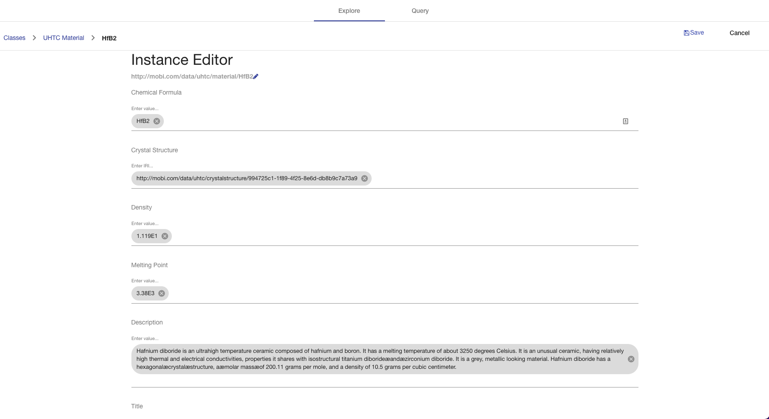Remove the HfB2 chemical formula value chip
Image resolution: width=769 pixels, height=419 pixels.
(156, 121)
